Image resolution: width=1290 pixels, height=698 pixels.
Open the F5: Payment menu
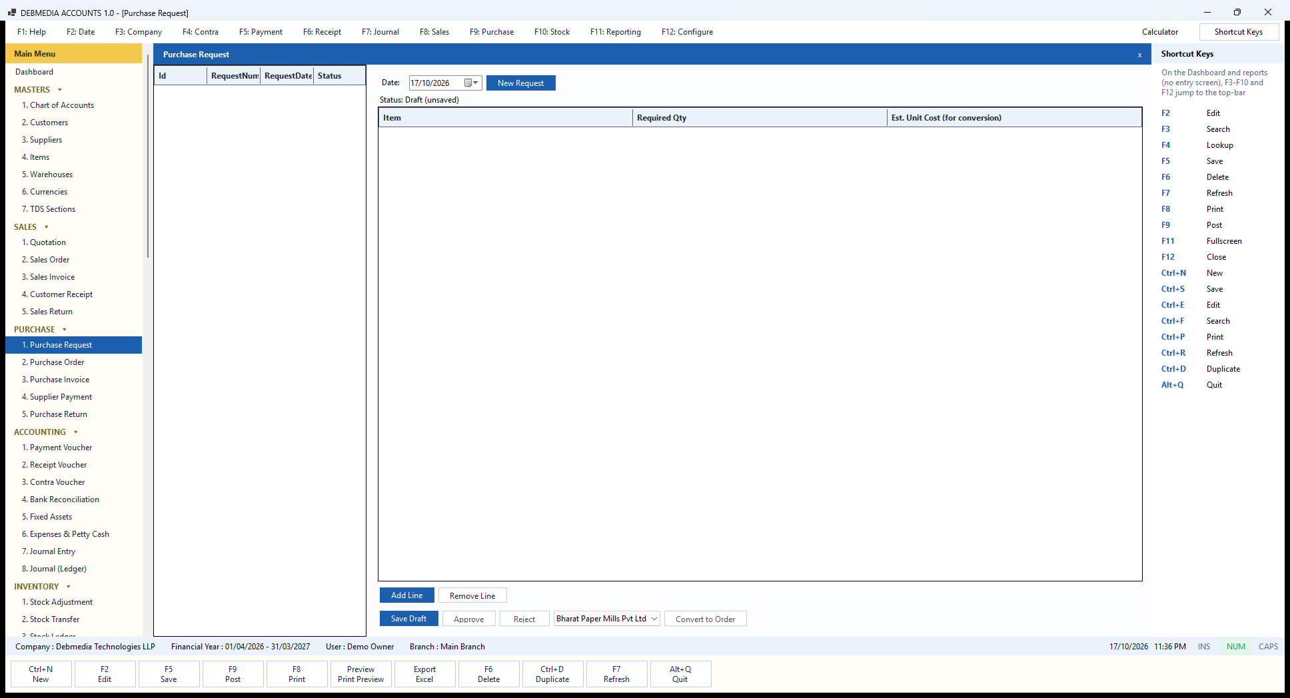pos(261,32)
